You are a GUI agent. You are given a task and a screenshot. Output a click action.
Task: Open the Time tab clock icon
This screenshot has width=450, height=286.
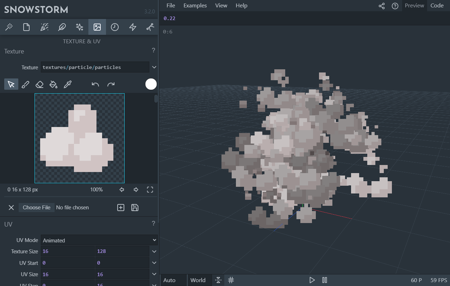(115, 27)
